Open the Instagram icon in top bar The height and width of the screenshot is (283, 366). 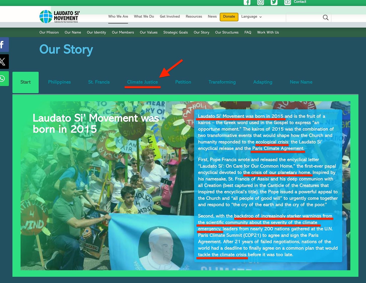pyautogui.click(x=261, y=2)
